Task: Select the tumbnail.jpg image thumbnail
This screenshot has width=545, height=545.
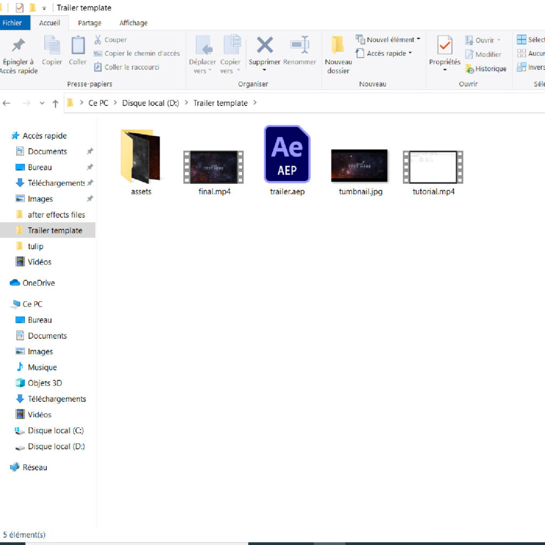Action: pos(359,166)
